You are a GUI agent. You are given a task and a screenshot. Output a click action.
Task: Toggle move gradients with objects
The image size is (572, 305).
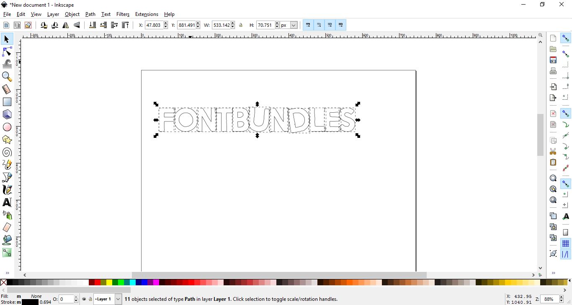(x=330, y=25)
